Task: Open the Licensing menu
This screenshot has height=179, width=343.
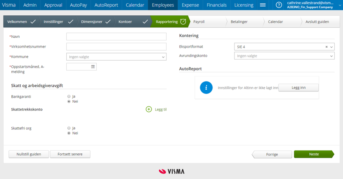Action: point(244,5)
